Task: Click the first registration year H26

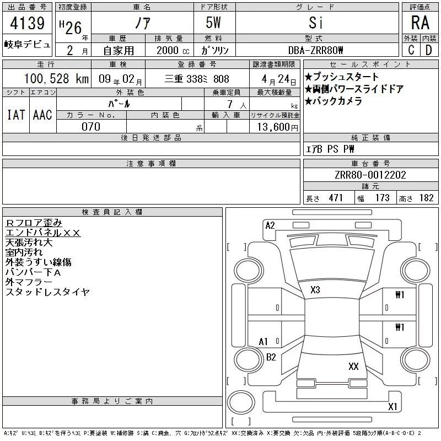Action: pyautogui.click(x=71, y=27)
